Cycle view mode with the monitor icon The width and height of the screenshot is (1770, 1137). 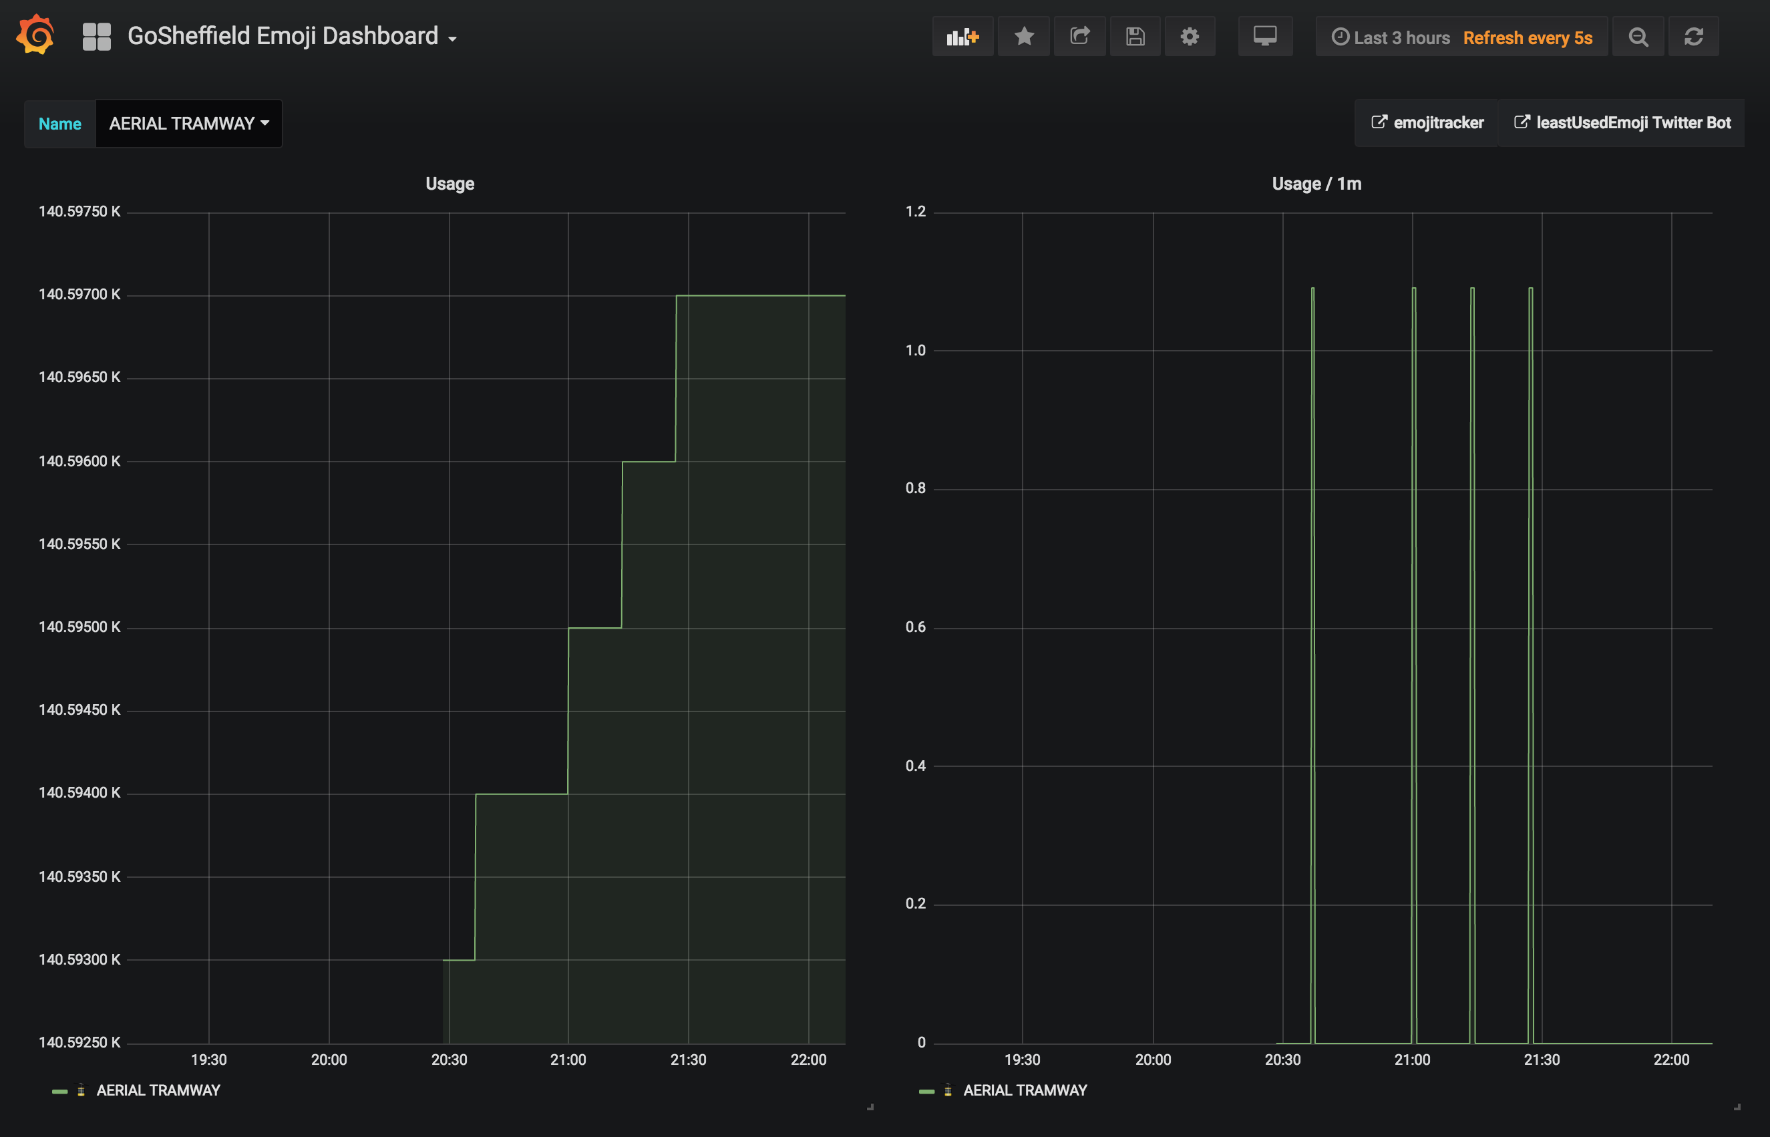coord(1265,36)
